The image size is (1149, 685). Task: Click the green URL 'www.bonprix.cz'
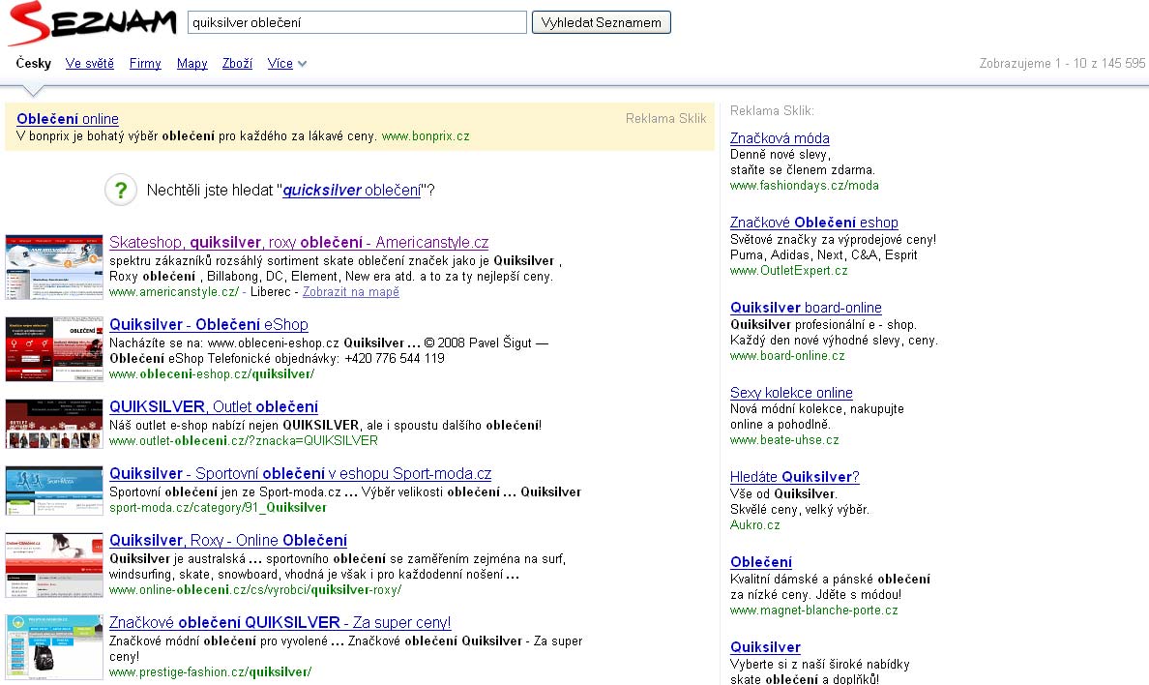click(426, 136)
